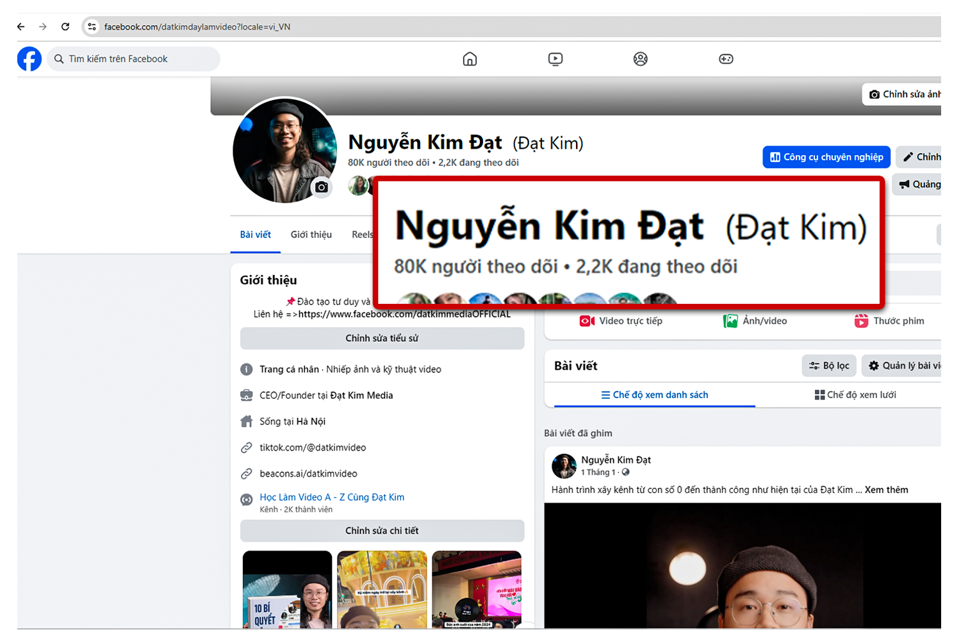The width and height of the screenshot is (961, 641).
Task: Click Công cụ chuyên nghiệp button
Action: click(x=826, y=157)
